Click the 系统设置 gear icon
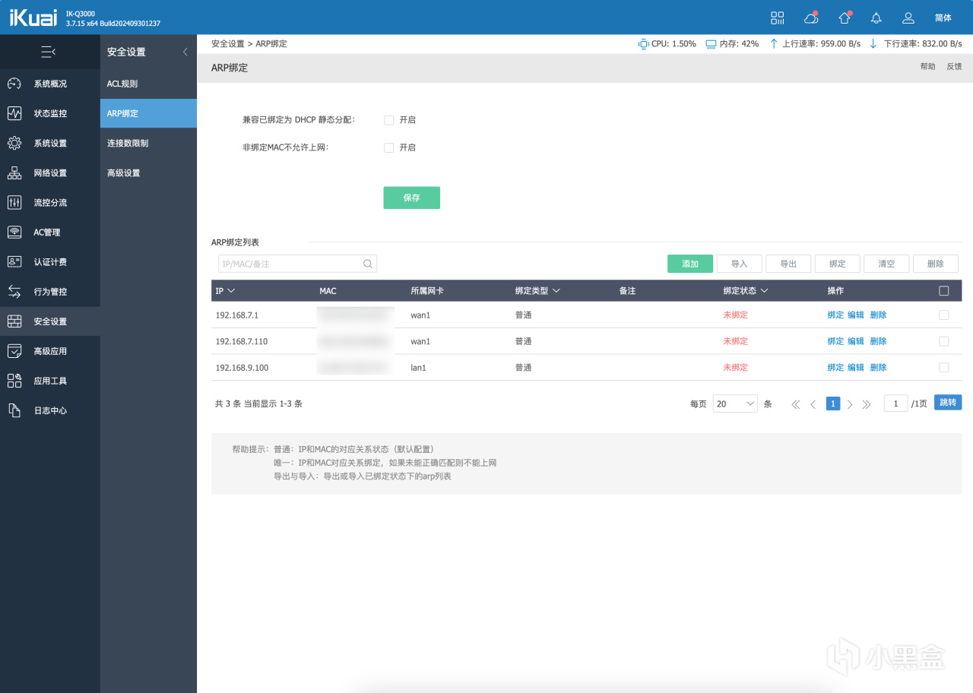 click(x=14, y=143)
